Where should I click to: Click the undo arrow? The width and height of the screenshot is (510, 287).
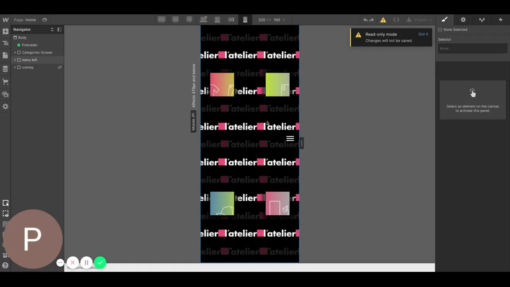tap(365, 20)
